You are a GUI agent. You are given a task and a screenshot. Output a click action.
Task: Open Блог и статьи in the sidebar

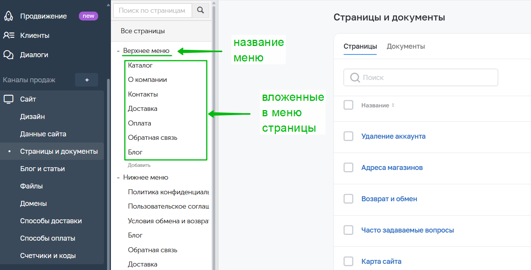click(x=43, y=169)
